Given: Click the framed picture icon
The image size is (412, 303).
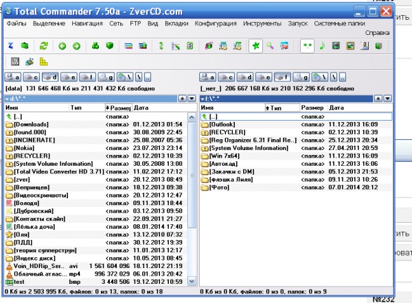Looking at the screenshot, I should 350,46.
